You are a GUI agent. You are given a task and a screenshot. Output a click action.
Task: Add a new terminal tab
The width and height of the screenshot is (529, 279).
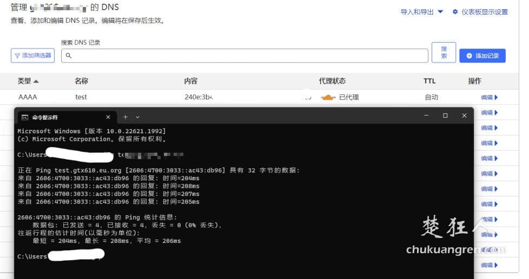pyautogui.click(x=125, y=117)
